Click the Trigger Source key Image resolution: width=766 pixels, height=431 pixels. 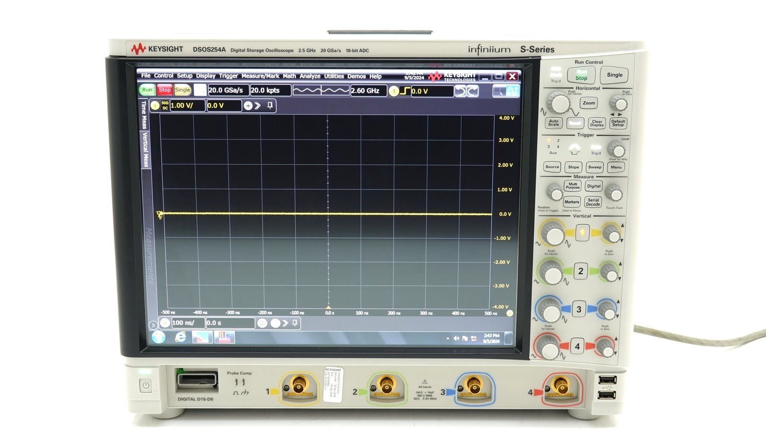(x=552, y=167)
